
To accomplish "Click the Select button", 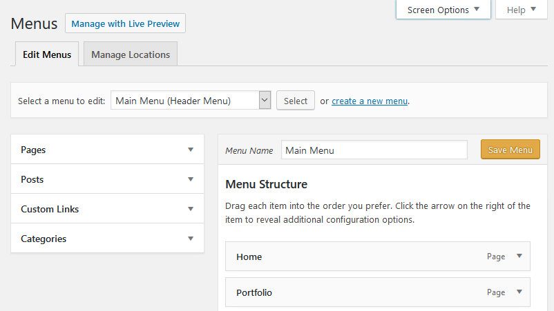I will [x=296, y=101].
